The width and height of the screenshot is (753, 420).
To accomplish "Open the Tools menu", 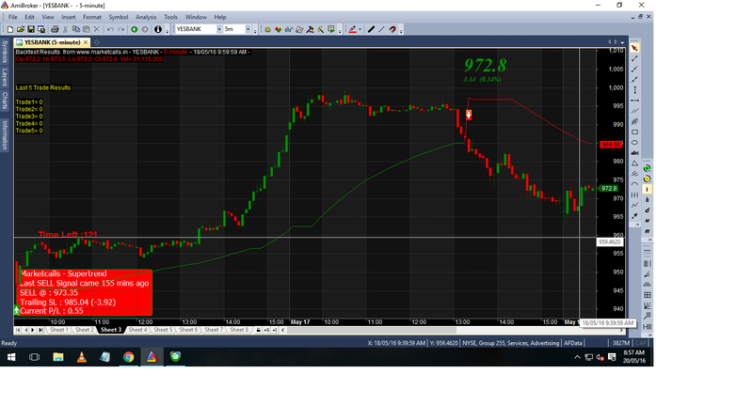I will [170, 17].
